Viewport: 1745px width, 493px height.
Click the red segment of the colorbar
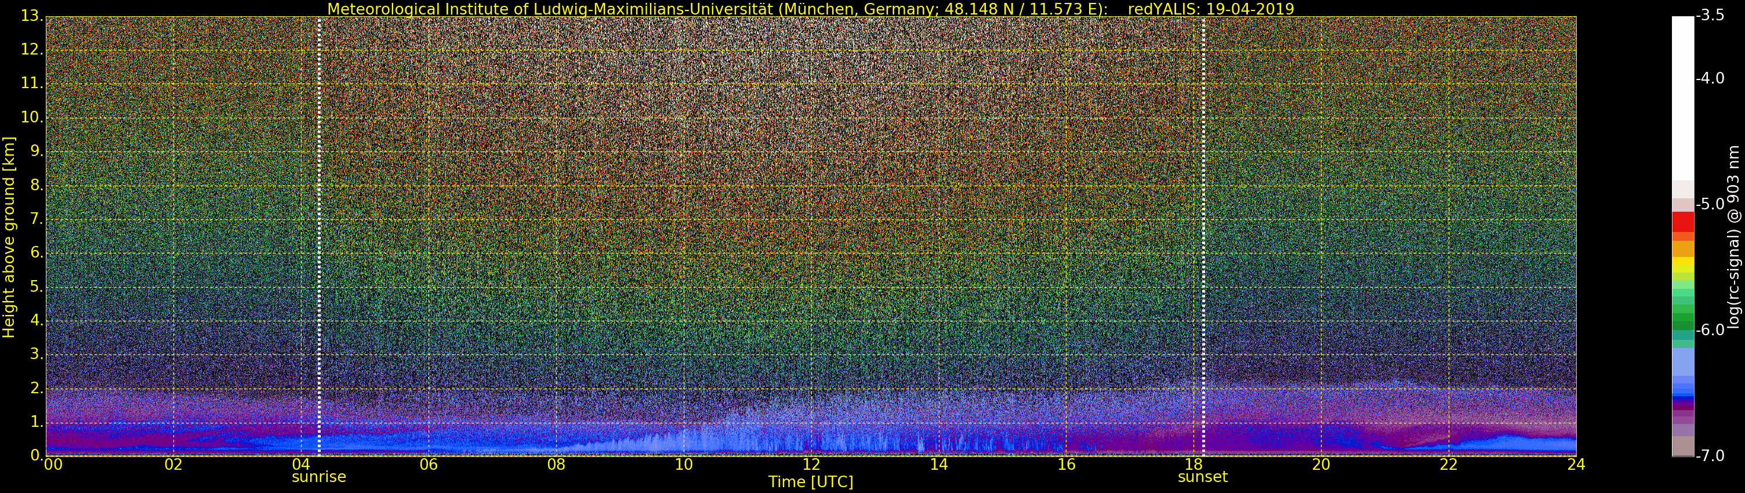(x=1683, y=223)
